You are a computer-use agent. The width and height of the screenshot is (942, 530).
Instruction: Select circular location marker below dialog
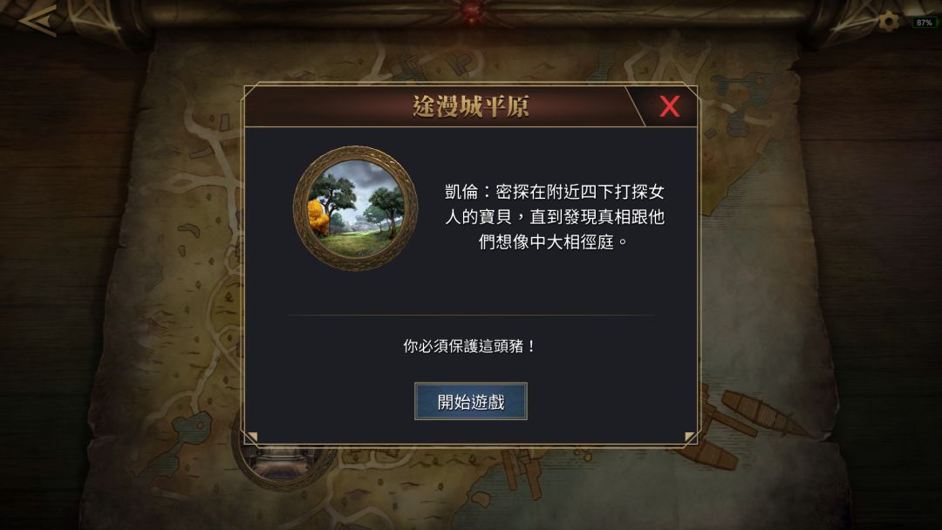(283, 462)
